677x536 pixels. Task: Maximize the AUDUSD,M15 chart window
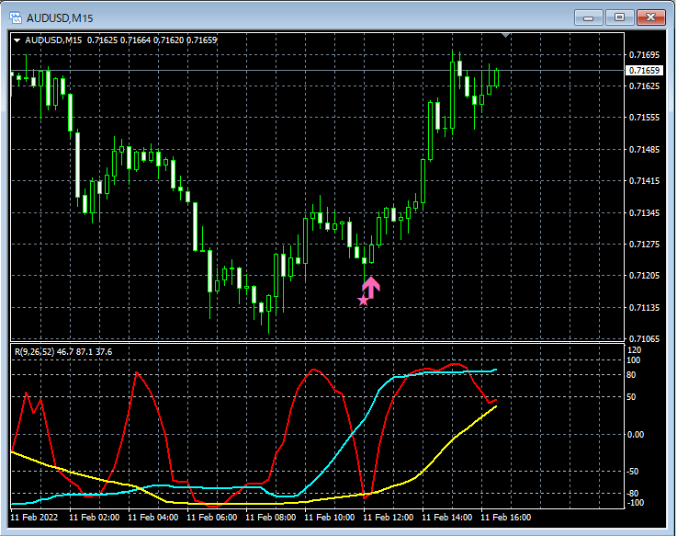pos(619,17)
